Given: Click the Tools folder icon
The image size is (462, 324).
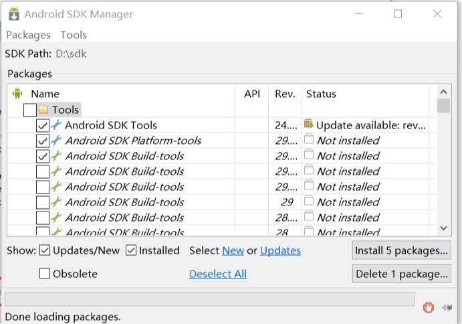Looking at the screenshot, I should click(43, 110).
